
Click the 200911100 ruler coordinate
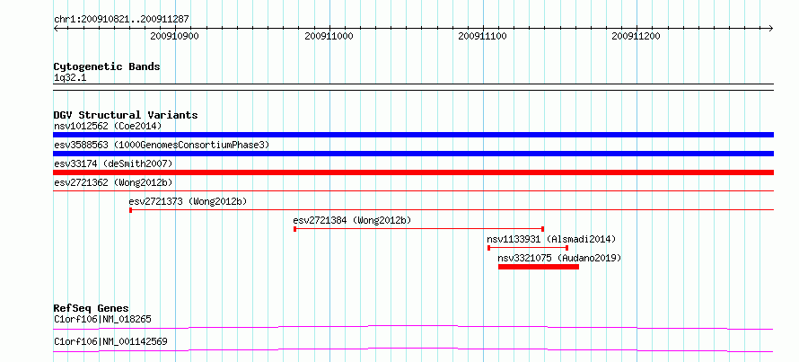[x=483, y=36]
